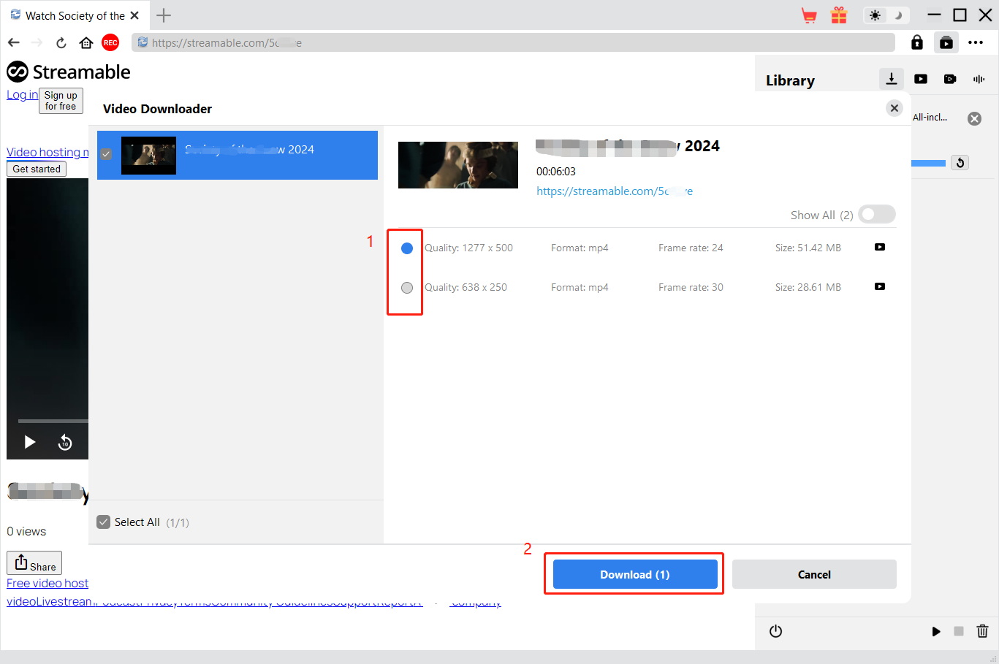Click the video thumbnail in details pane
Viewport: 999px width, 664px height.
458,165
